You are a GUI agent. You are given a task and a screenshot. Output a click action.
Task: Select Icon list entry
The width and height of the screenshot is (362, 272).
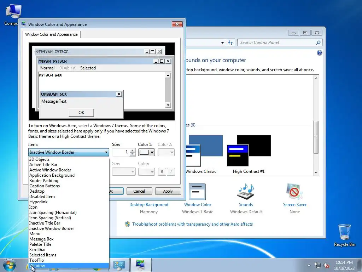[69, 207]
